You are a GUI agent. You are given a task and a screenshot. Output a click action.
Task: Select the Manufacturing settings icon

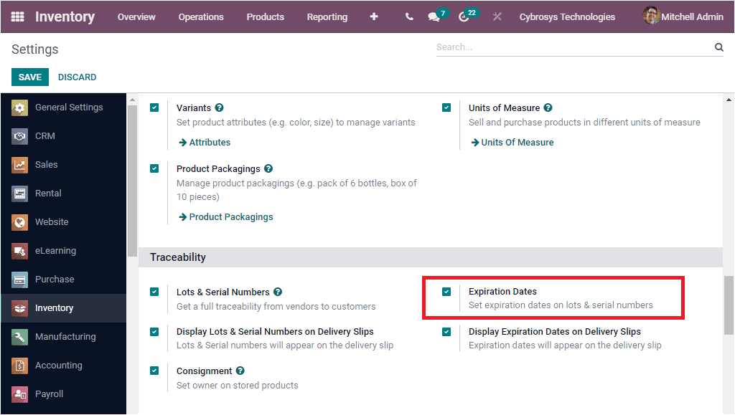pyautogui.click(x=19, y=336)
